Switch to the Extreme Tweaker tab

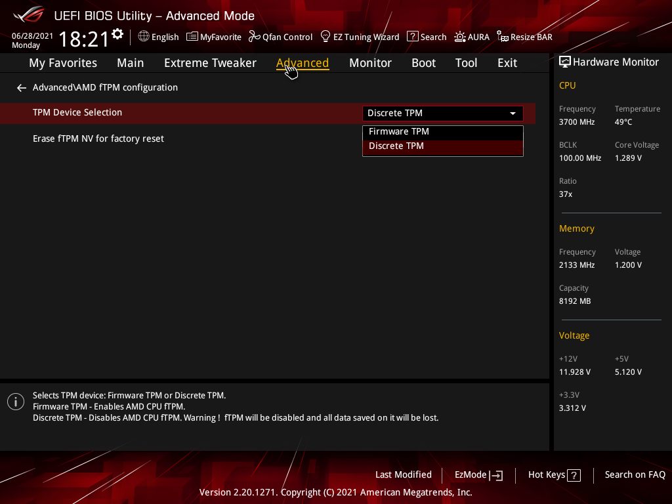tap(210, 62)
